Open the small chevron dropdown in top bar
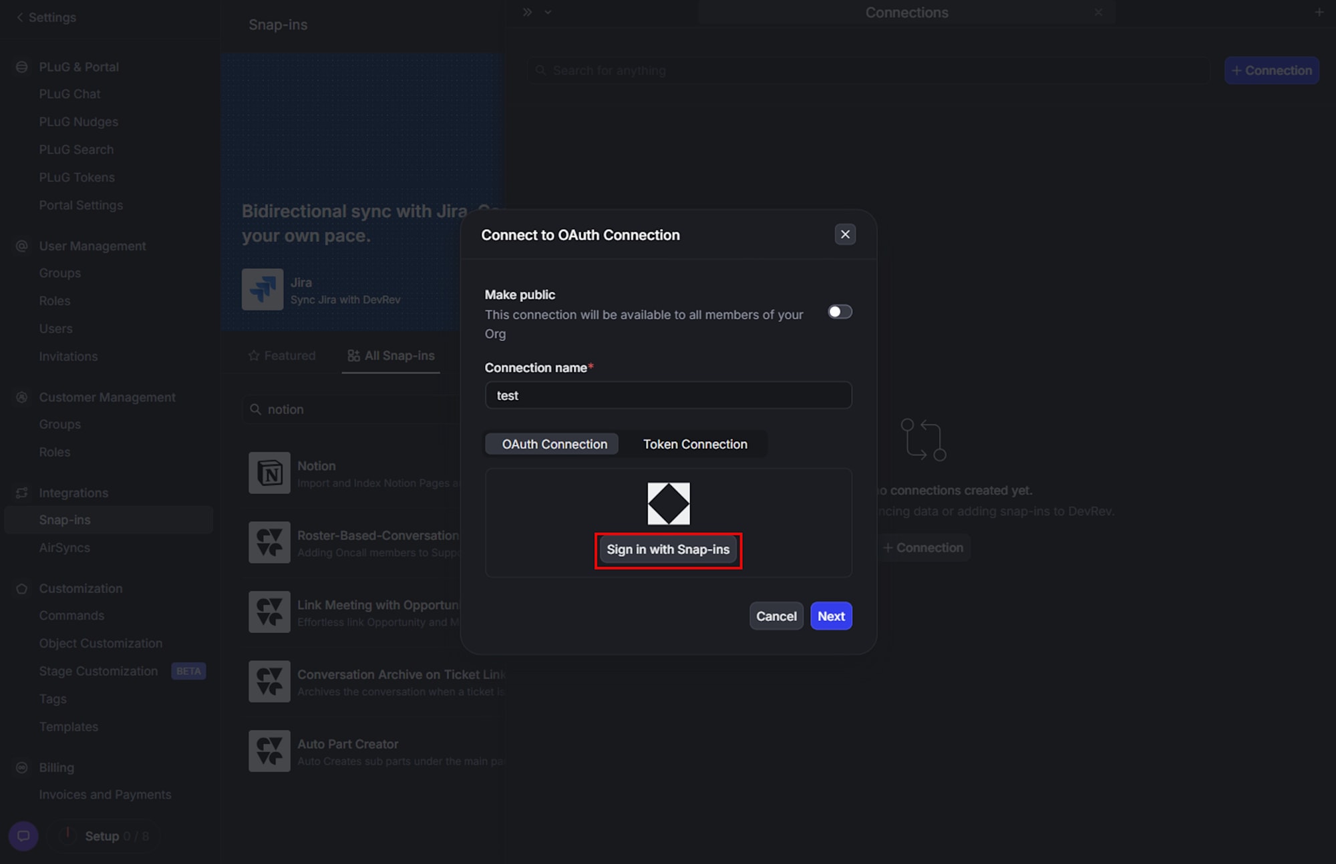The image size is (1336, 864). click(x=548, y=12)
